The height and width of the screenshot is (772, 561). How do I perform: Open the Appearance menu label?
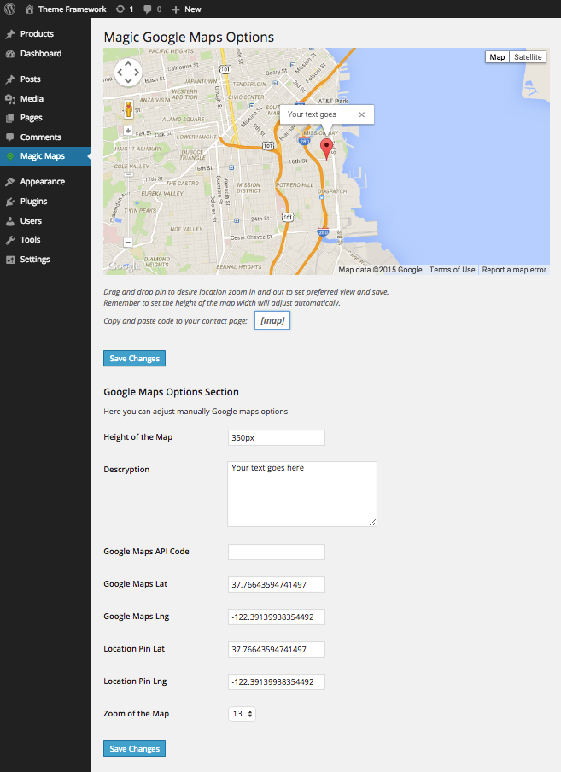click(43, 182)
